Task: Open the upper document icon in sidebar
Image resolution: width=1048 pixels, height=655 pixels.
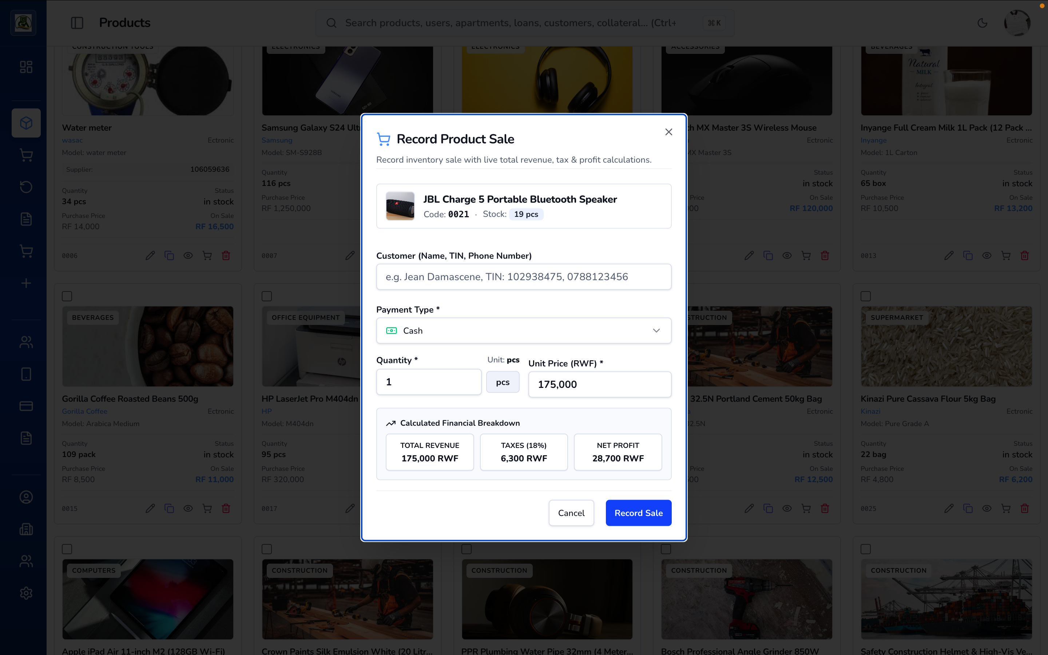Action: 26,219
